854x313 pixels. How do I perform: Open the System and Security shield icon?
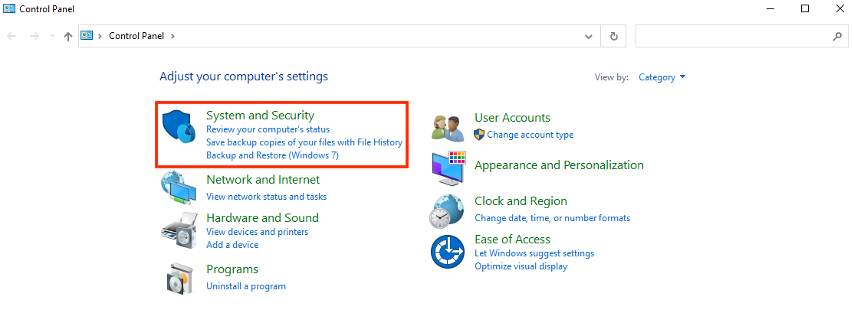pyautogui.click(x=179, y=126)
